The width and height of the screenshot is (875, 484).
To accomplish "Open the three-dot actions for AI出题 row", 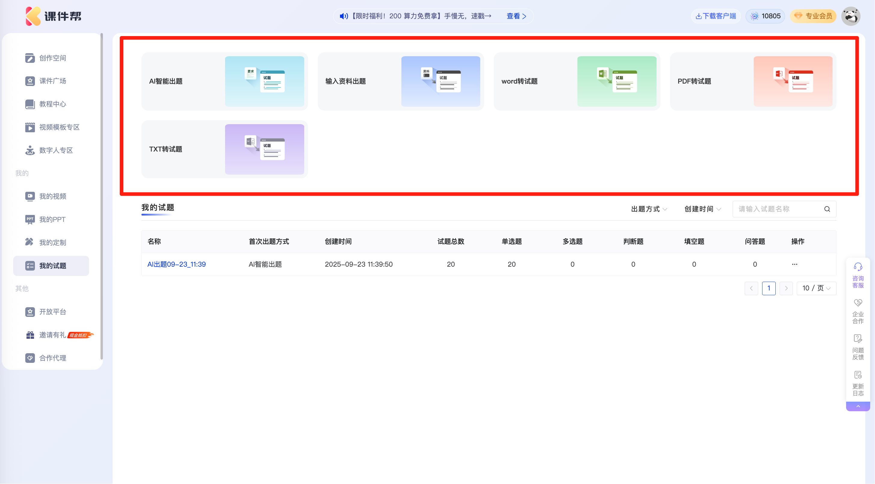I will [794, 265].
